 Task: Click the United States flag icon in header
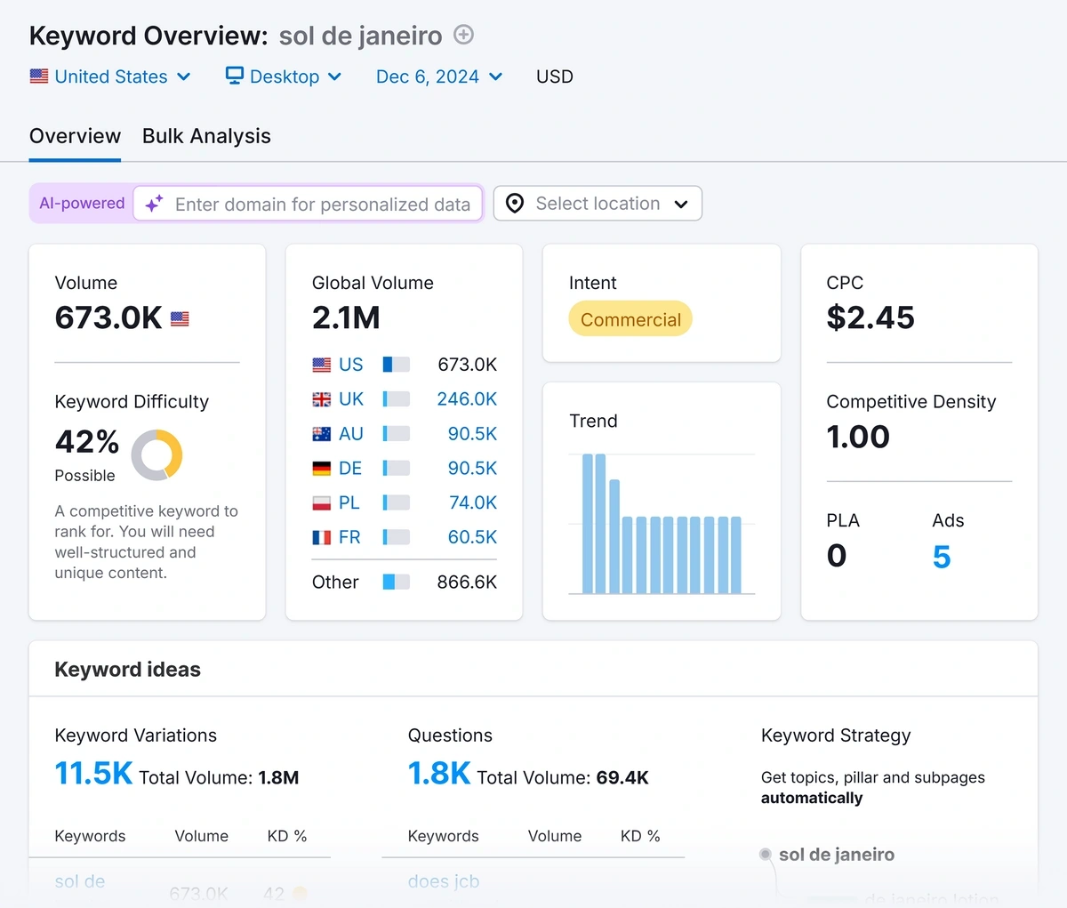39,76
